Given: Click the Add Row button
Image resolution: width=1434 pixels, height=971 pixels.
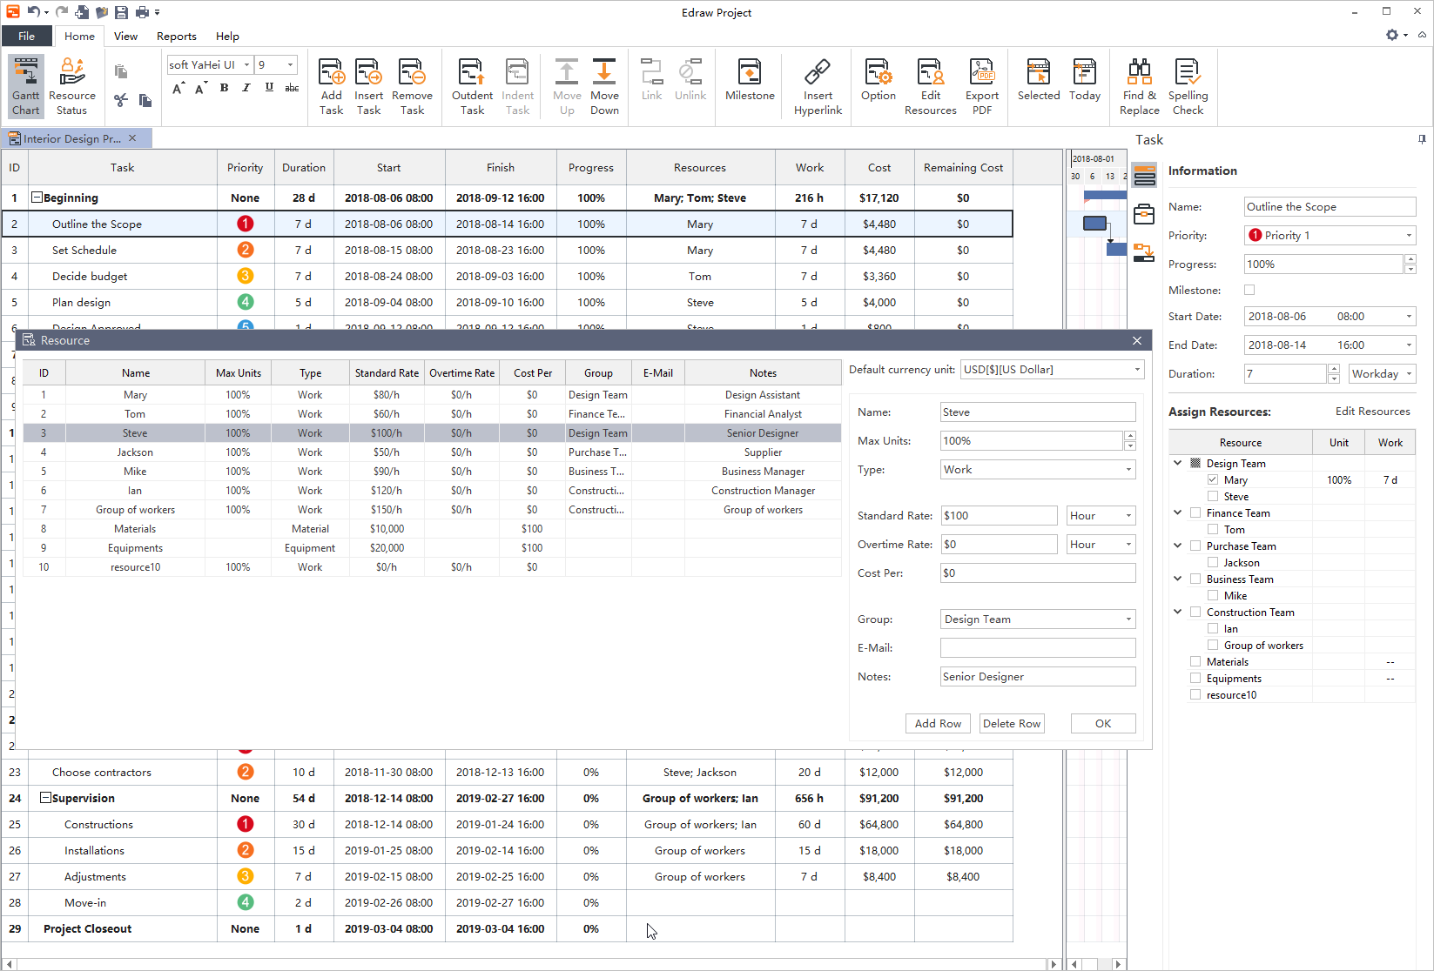Looking at the screenshot, I should point(938,723).
